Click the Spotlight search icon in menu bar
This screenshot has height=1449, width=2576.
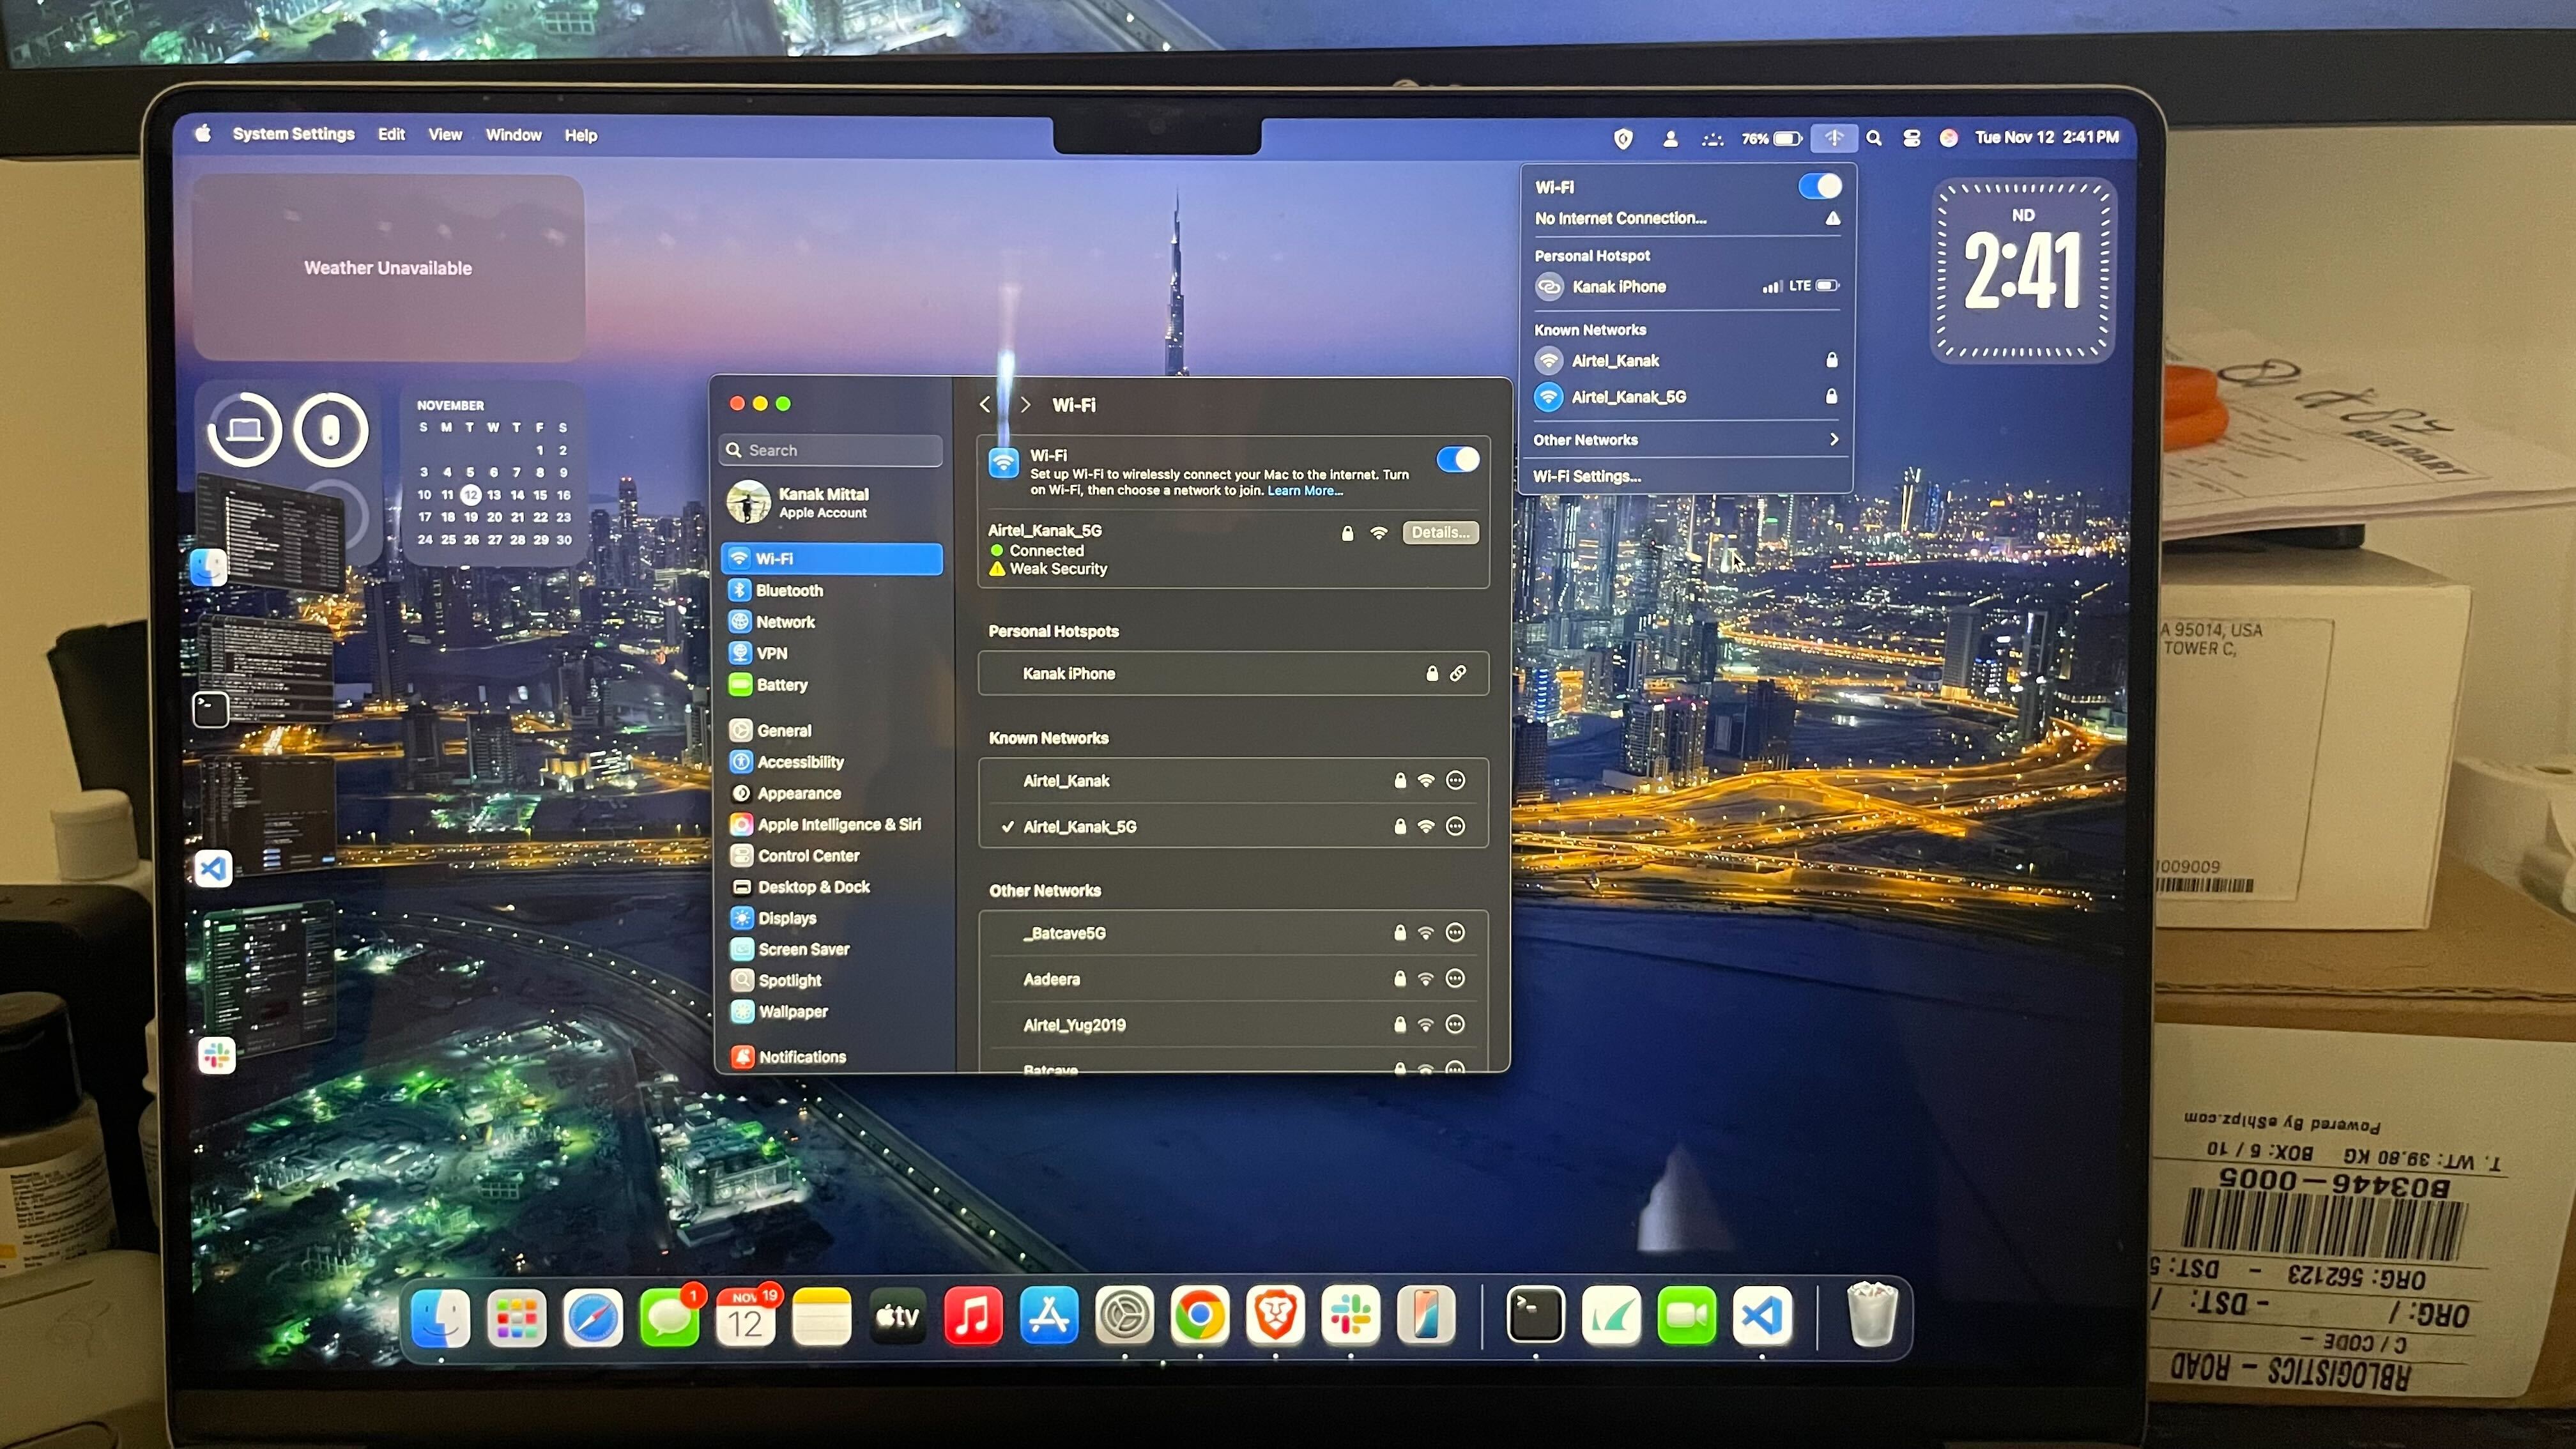click(1874, 138)
